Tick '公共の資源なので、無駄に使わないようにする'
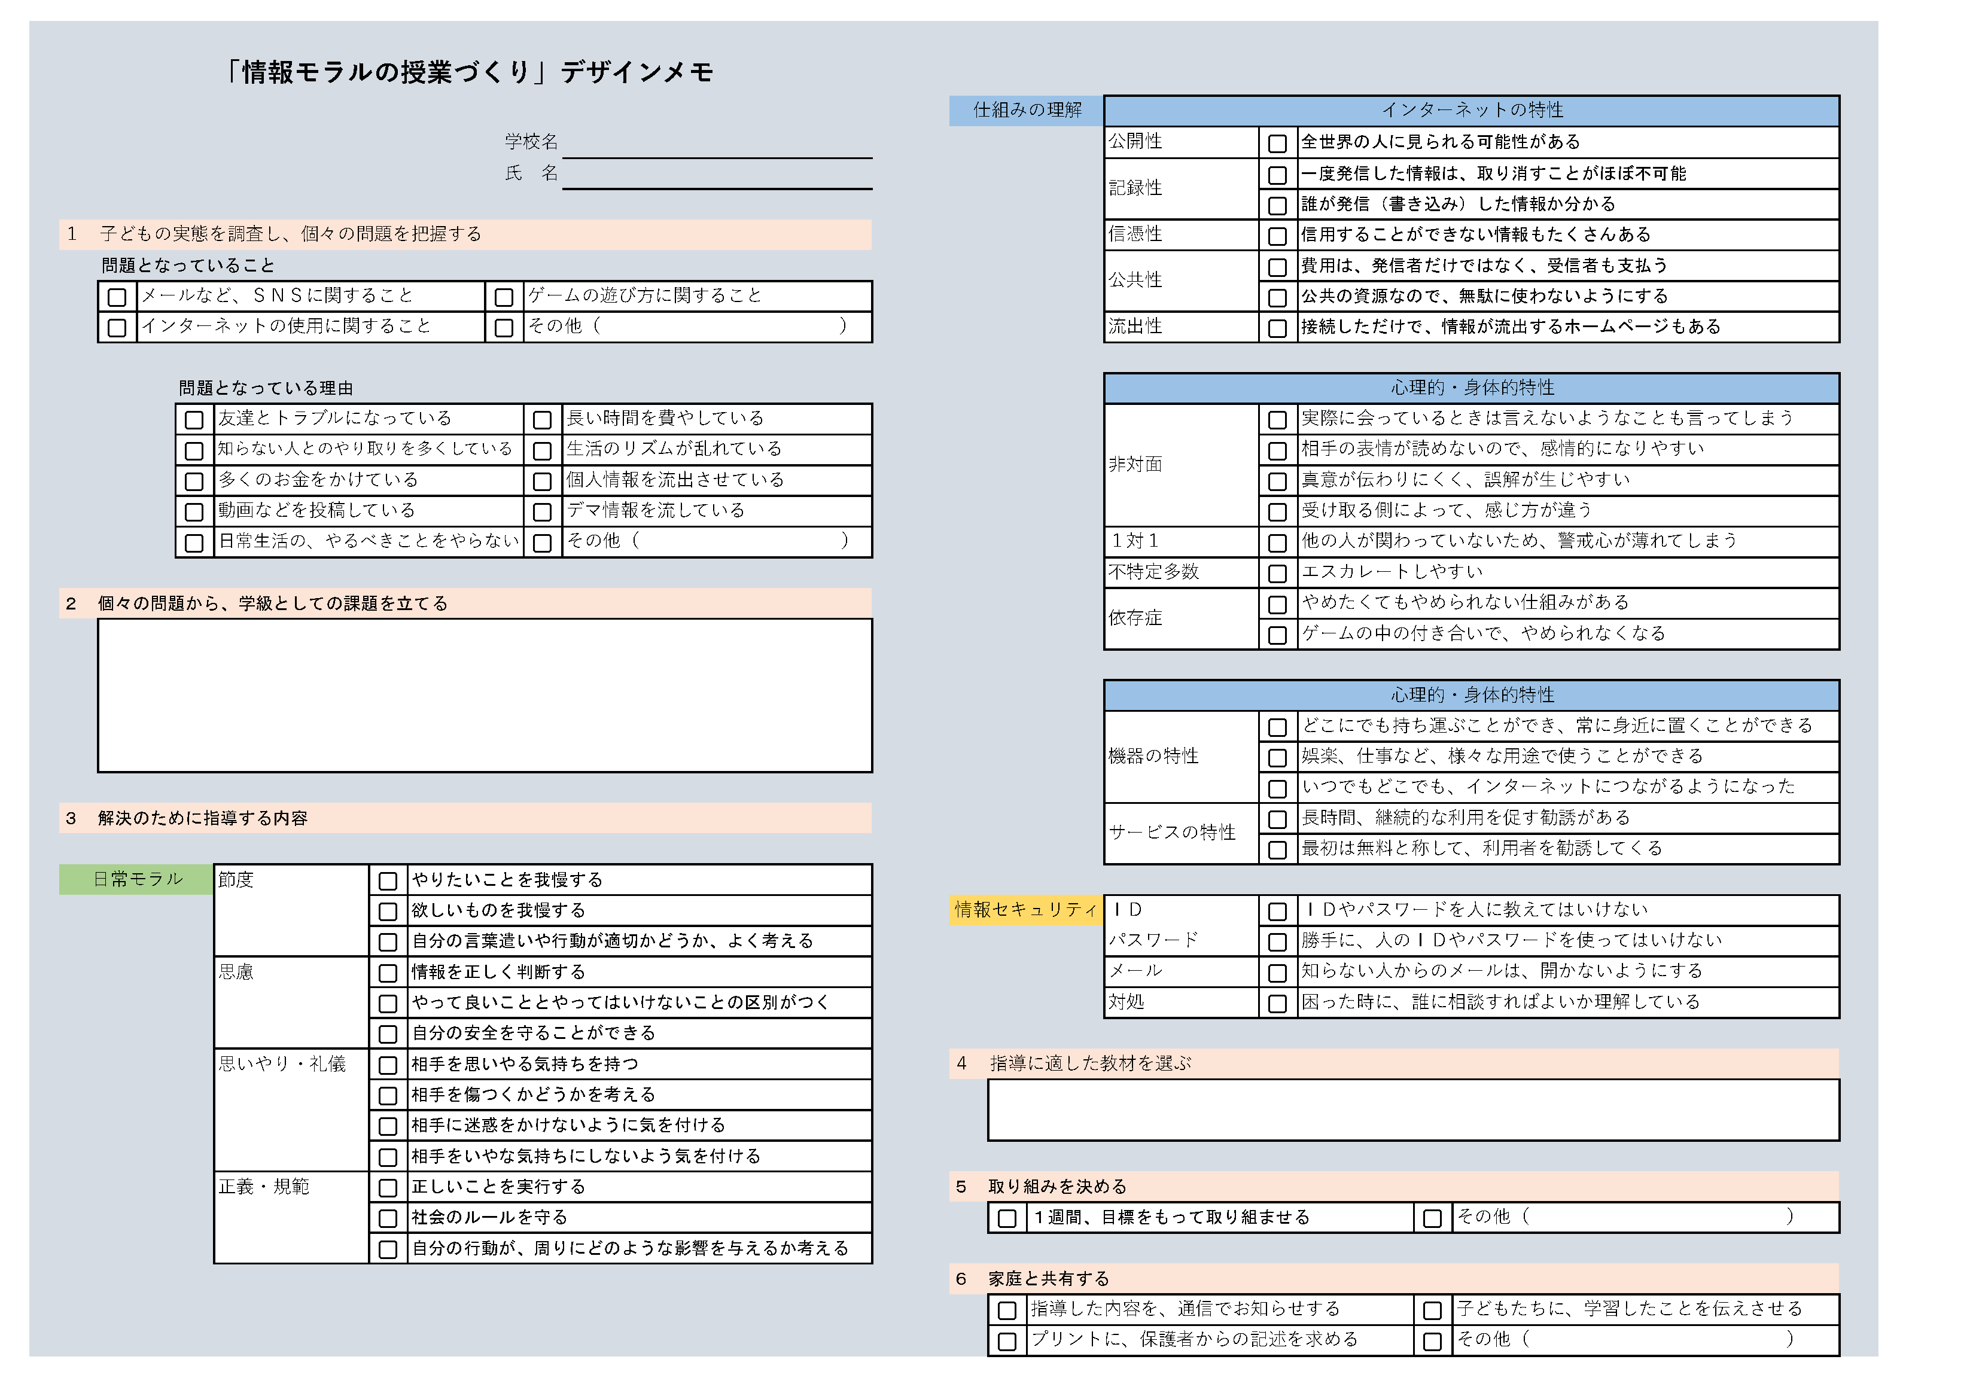 tap(1278, 297)
